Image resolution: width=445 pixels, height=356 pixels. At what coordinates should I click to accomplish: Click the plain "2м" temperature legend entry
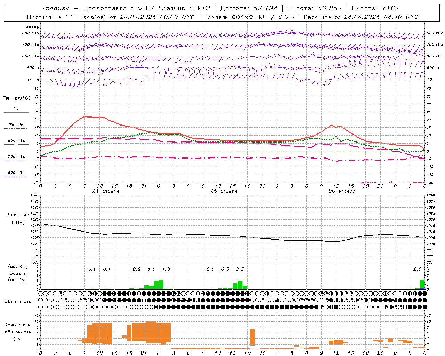(x=16, y=109)
